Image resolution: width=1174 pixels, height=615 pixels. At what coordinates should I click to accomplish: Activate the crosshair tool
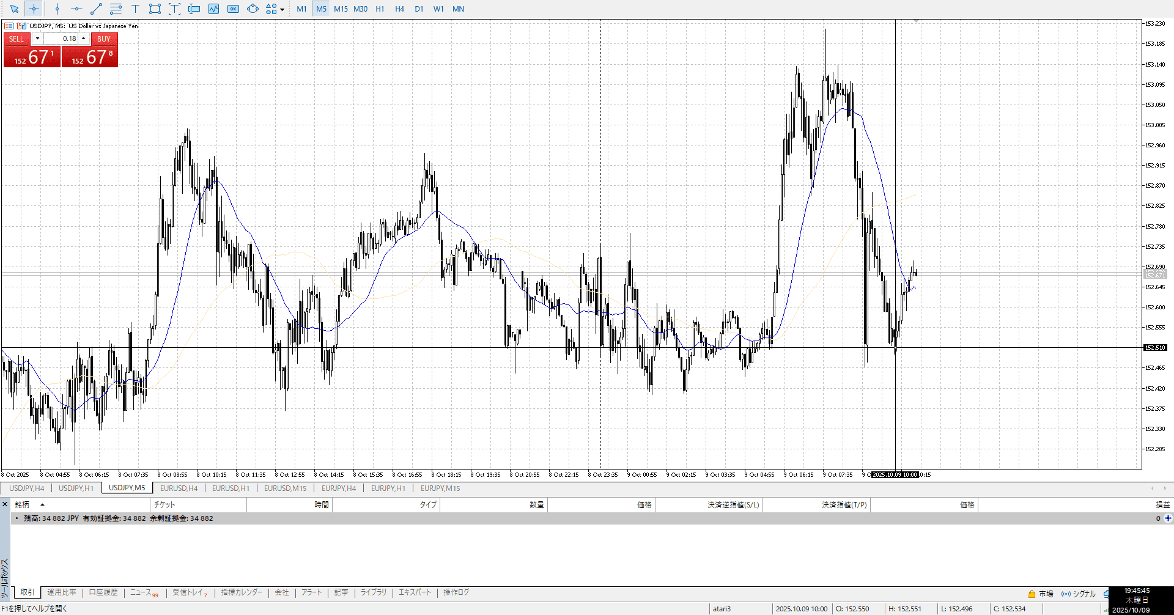pos(34,9)
